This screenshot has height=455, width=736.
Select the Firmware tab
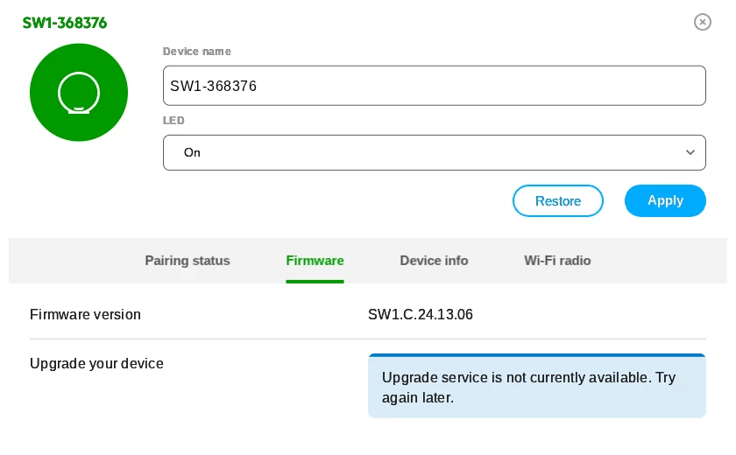(315, 261)
